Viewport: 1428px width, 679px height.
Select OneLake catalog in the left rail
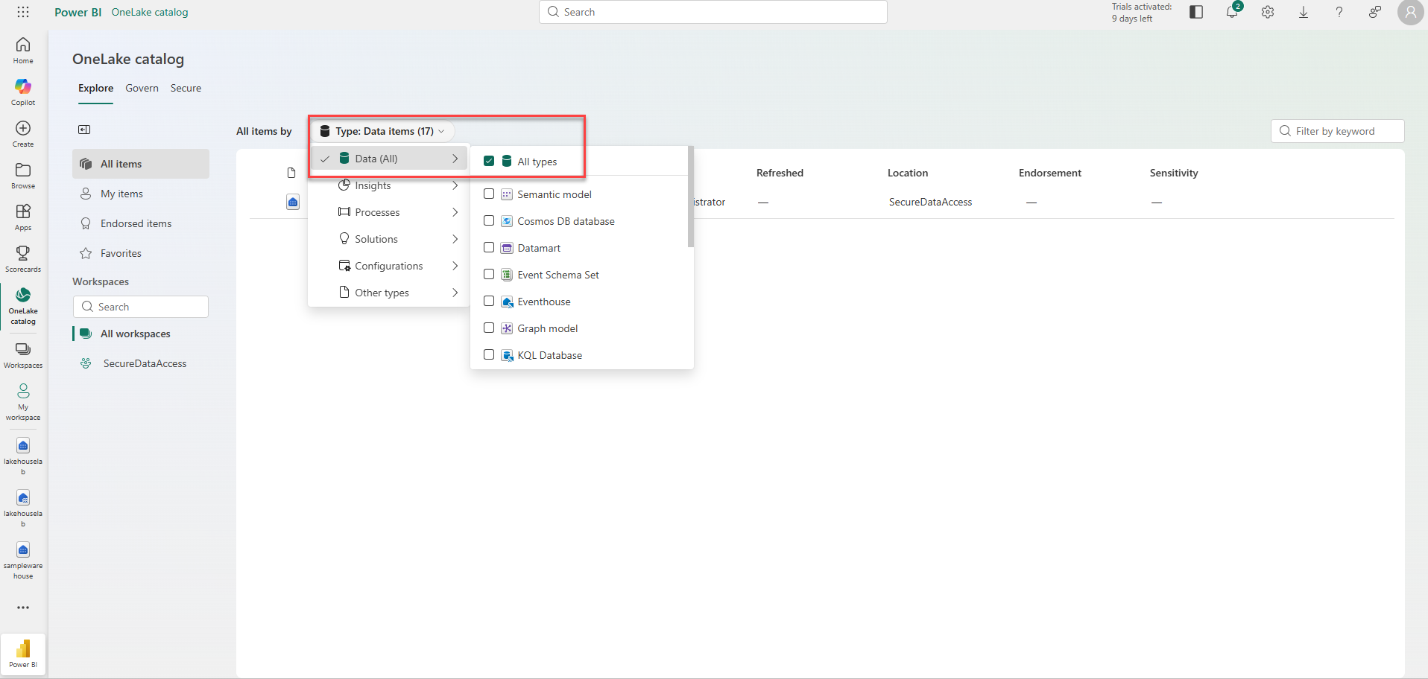[x=23, y=305]
